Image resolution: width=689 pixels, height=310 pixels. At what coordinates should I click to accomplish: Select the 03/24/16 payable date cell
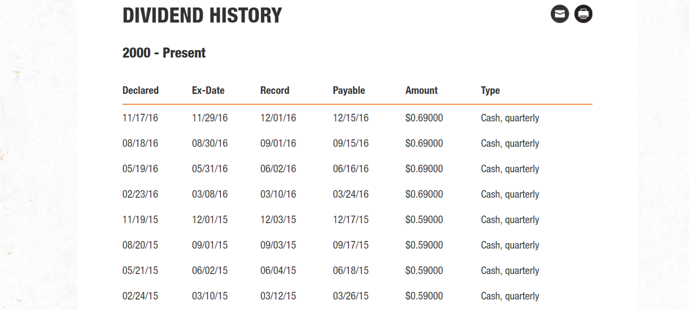(351, 194)
